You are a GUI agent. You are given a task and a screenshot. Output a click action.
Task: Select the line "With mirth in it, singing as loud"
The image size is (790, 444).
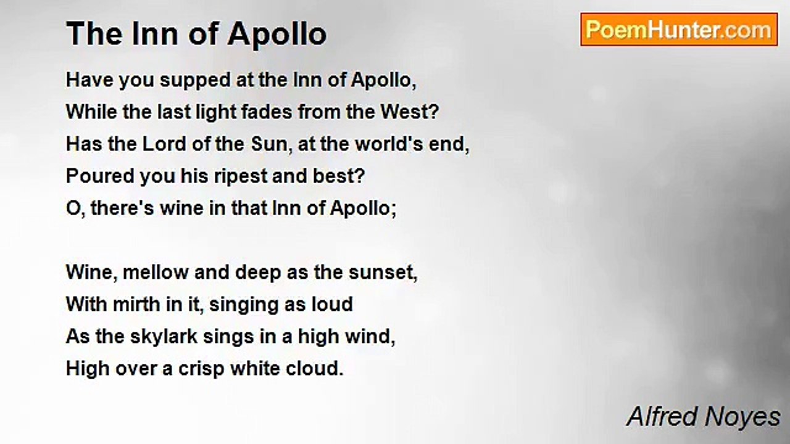coord(209,305)
